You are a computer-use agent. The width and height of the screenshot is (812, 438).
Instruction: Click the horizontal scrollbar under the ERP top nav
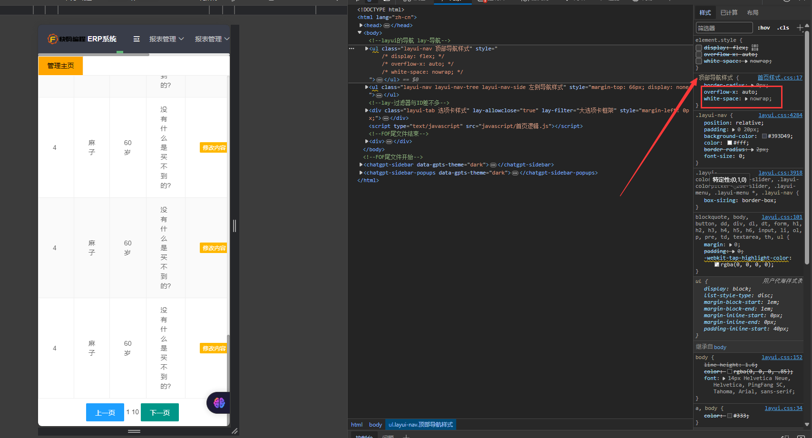[94, 55]
